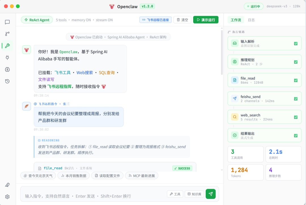This screenshot has height=205, width=306.
Task: Click the file_read document icon in workflow
Action: point(235,80)
